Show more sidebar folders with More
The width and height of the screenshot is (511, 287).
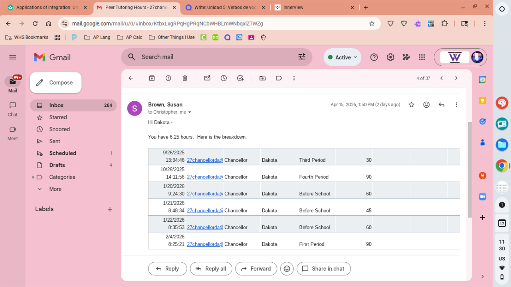click(55, 189)
